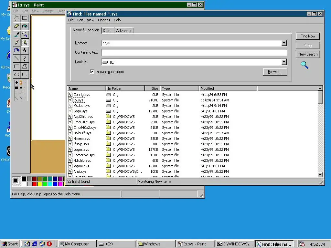This screenshot has height=248, width=331.
Task: Select the Brush tool in Paint
Action: tap(25, 42)
